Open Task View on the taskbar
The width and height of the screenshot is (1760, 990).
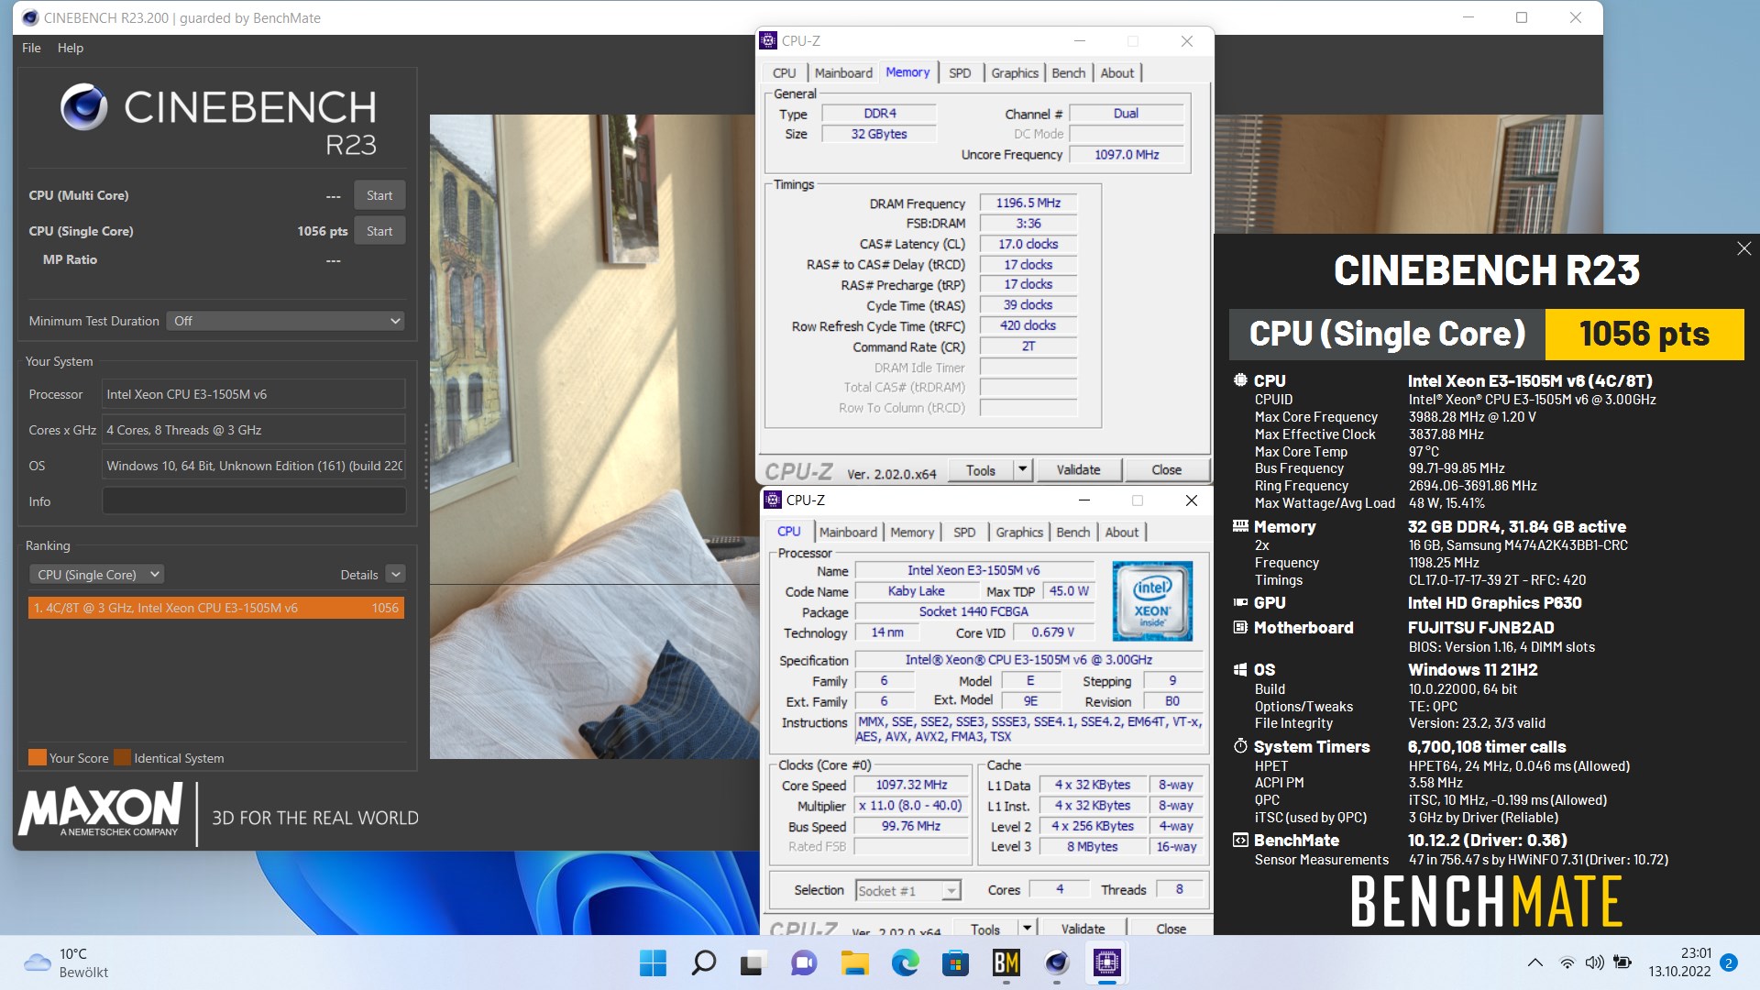tap(753, 962)
